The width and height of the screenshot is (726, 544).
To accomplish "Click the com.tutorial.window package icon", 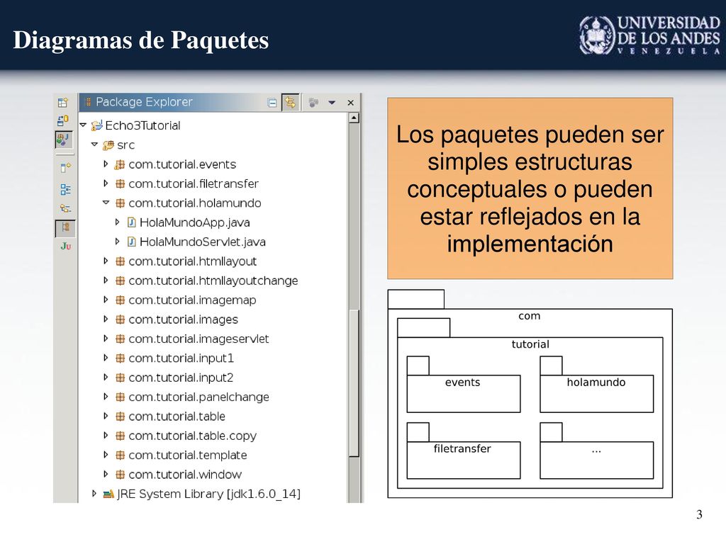I will [120, 474].
